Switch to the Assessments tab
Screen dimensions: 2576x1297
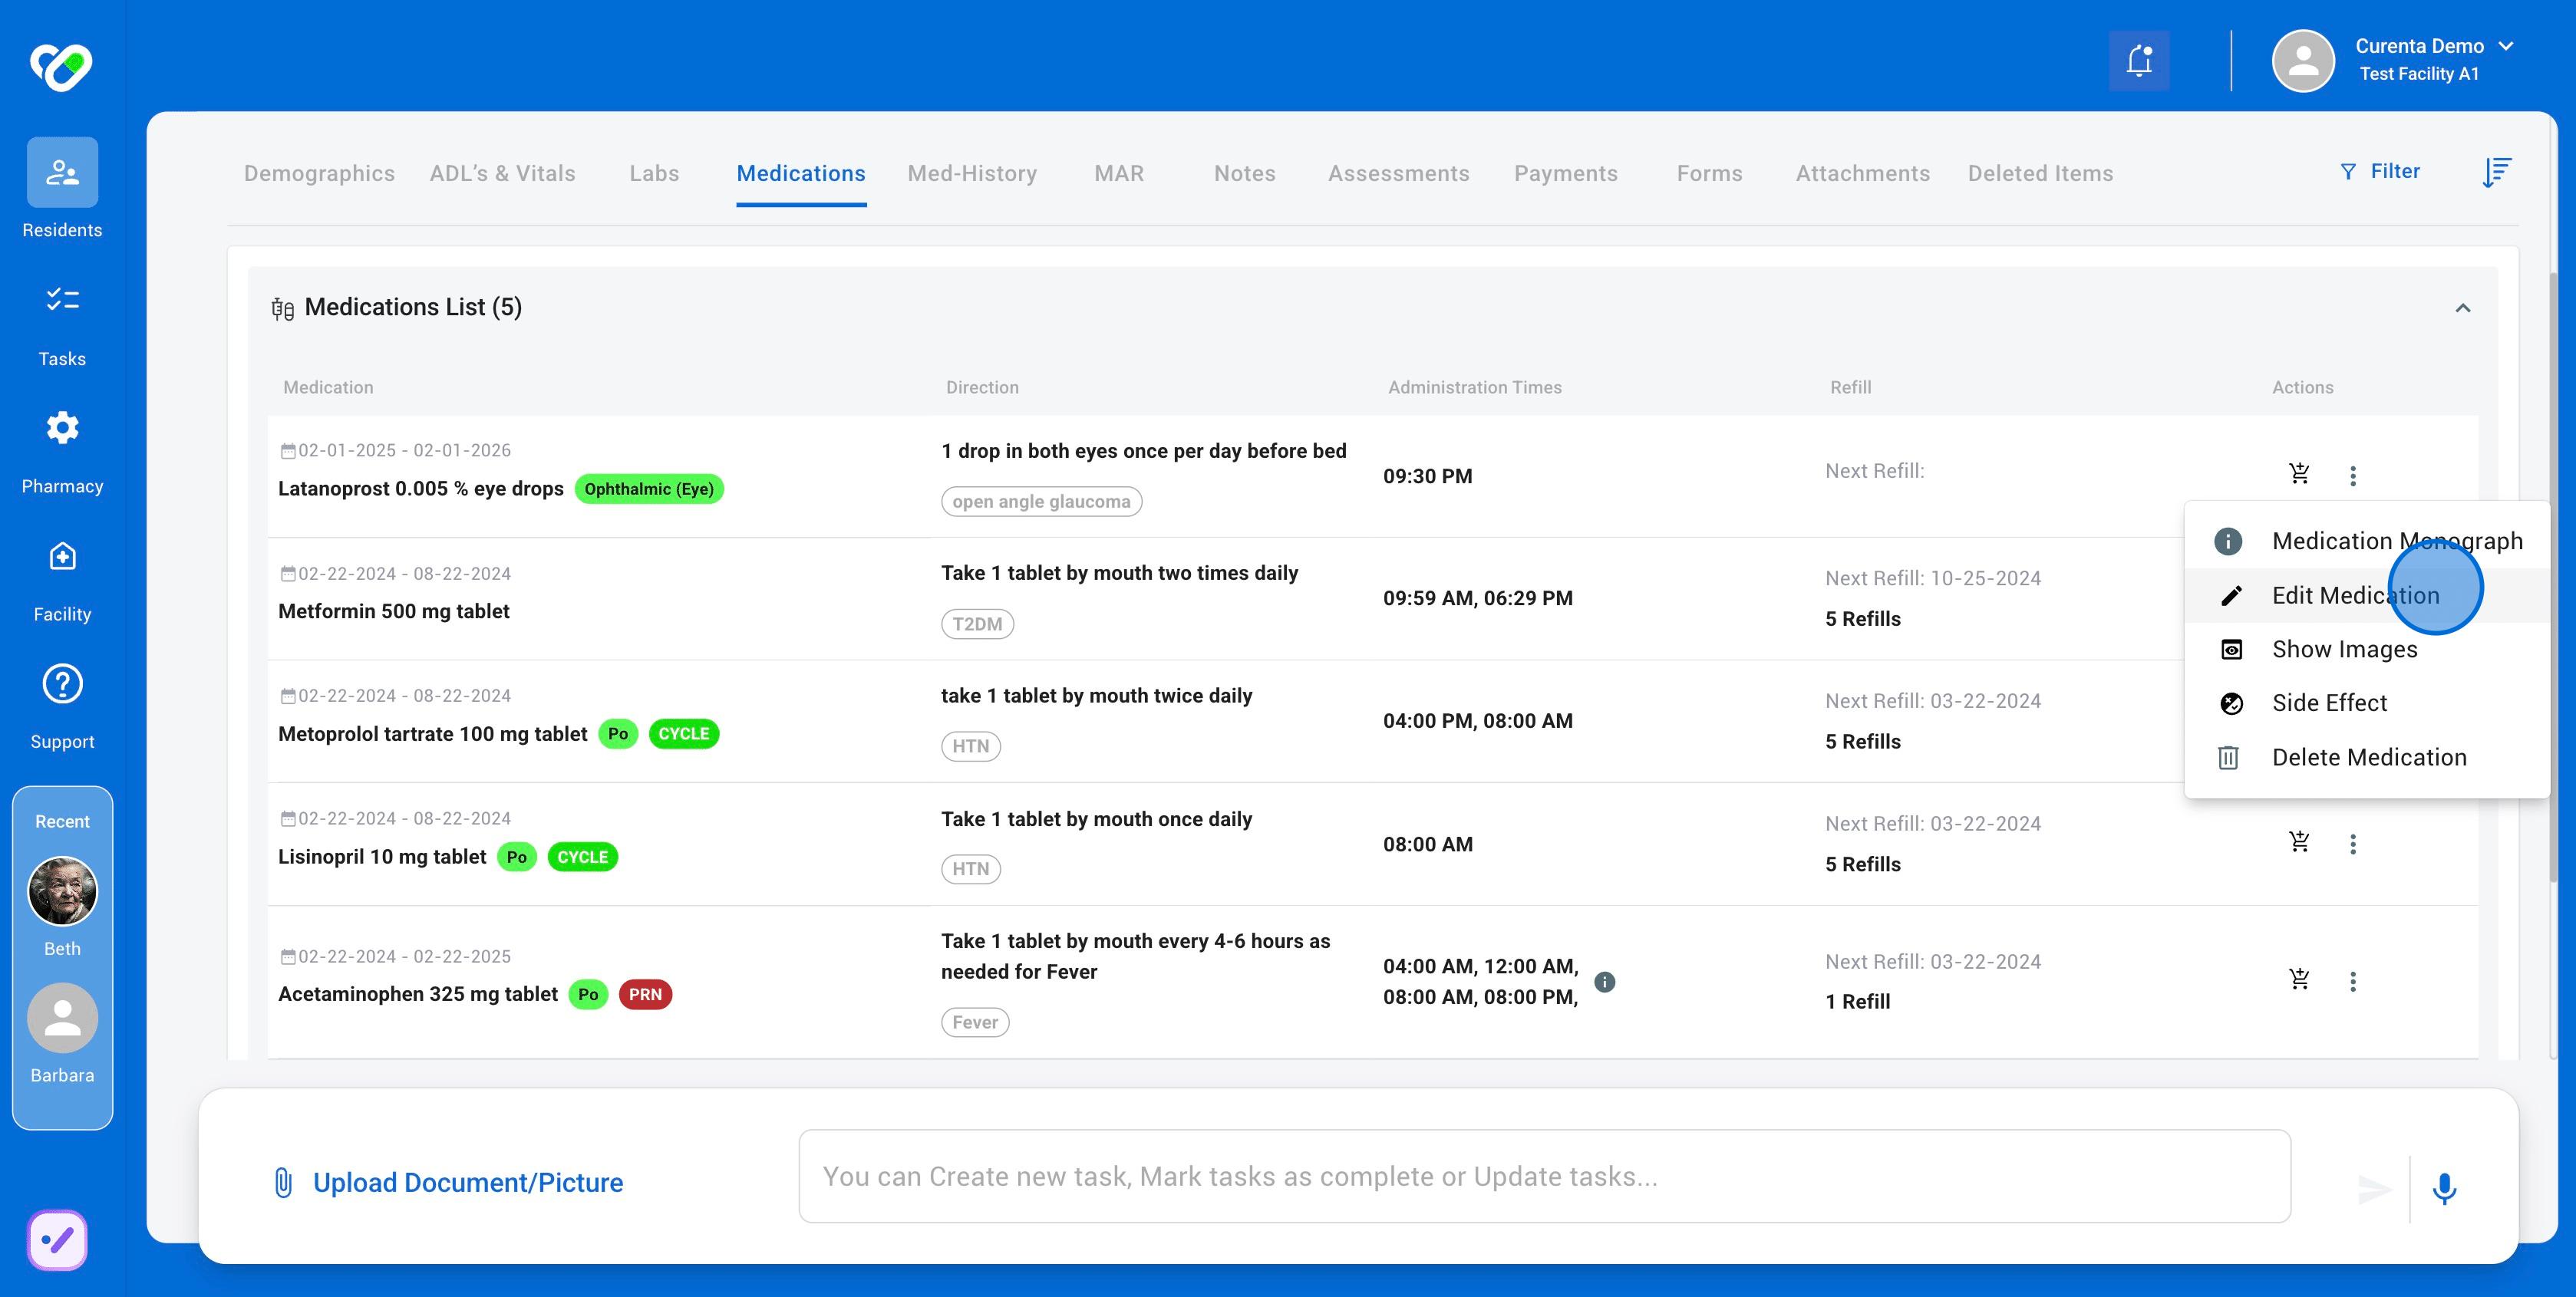point(1398,173)
